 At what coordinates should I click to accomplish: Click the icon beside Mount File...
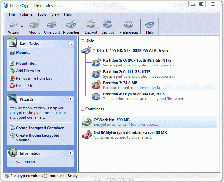coord(12,63)
